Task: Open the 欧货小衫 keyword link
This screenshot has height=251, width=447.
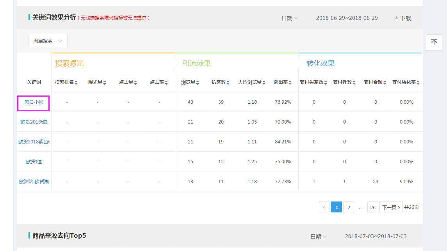Action: point(34,102)
